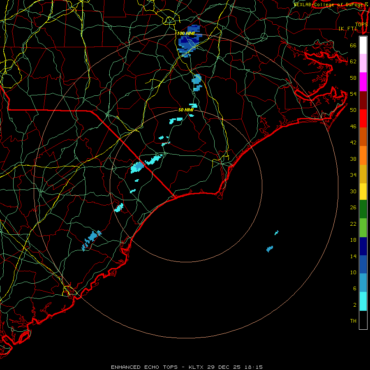Viewport: 370px width, 370px height.
Task: Click the dark orange legend swatch
Action: pyautogui.click(x=363, y=137)
